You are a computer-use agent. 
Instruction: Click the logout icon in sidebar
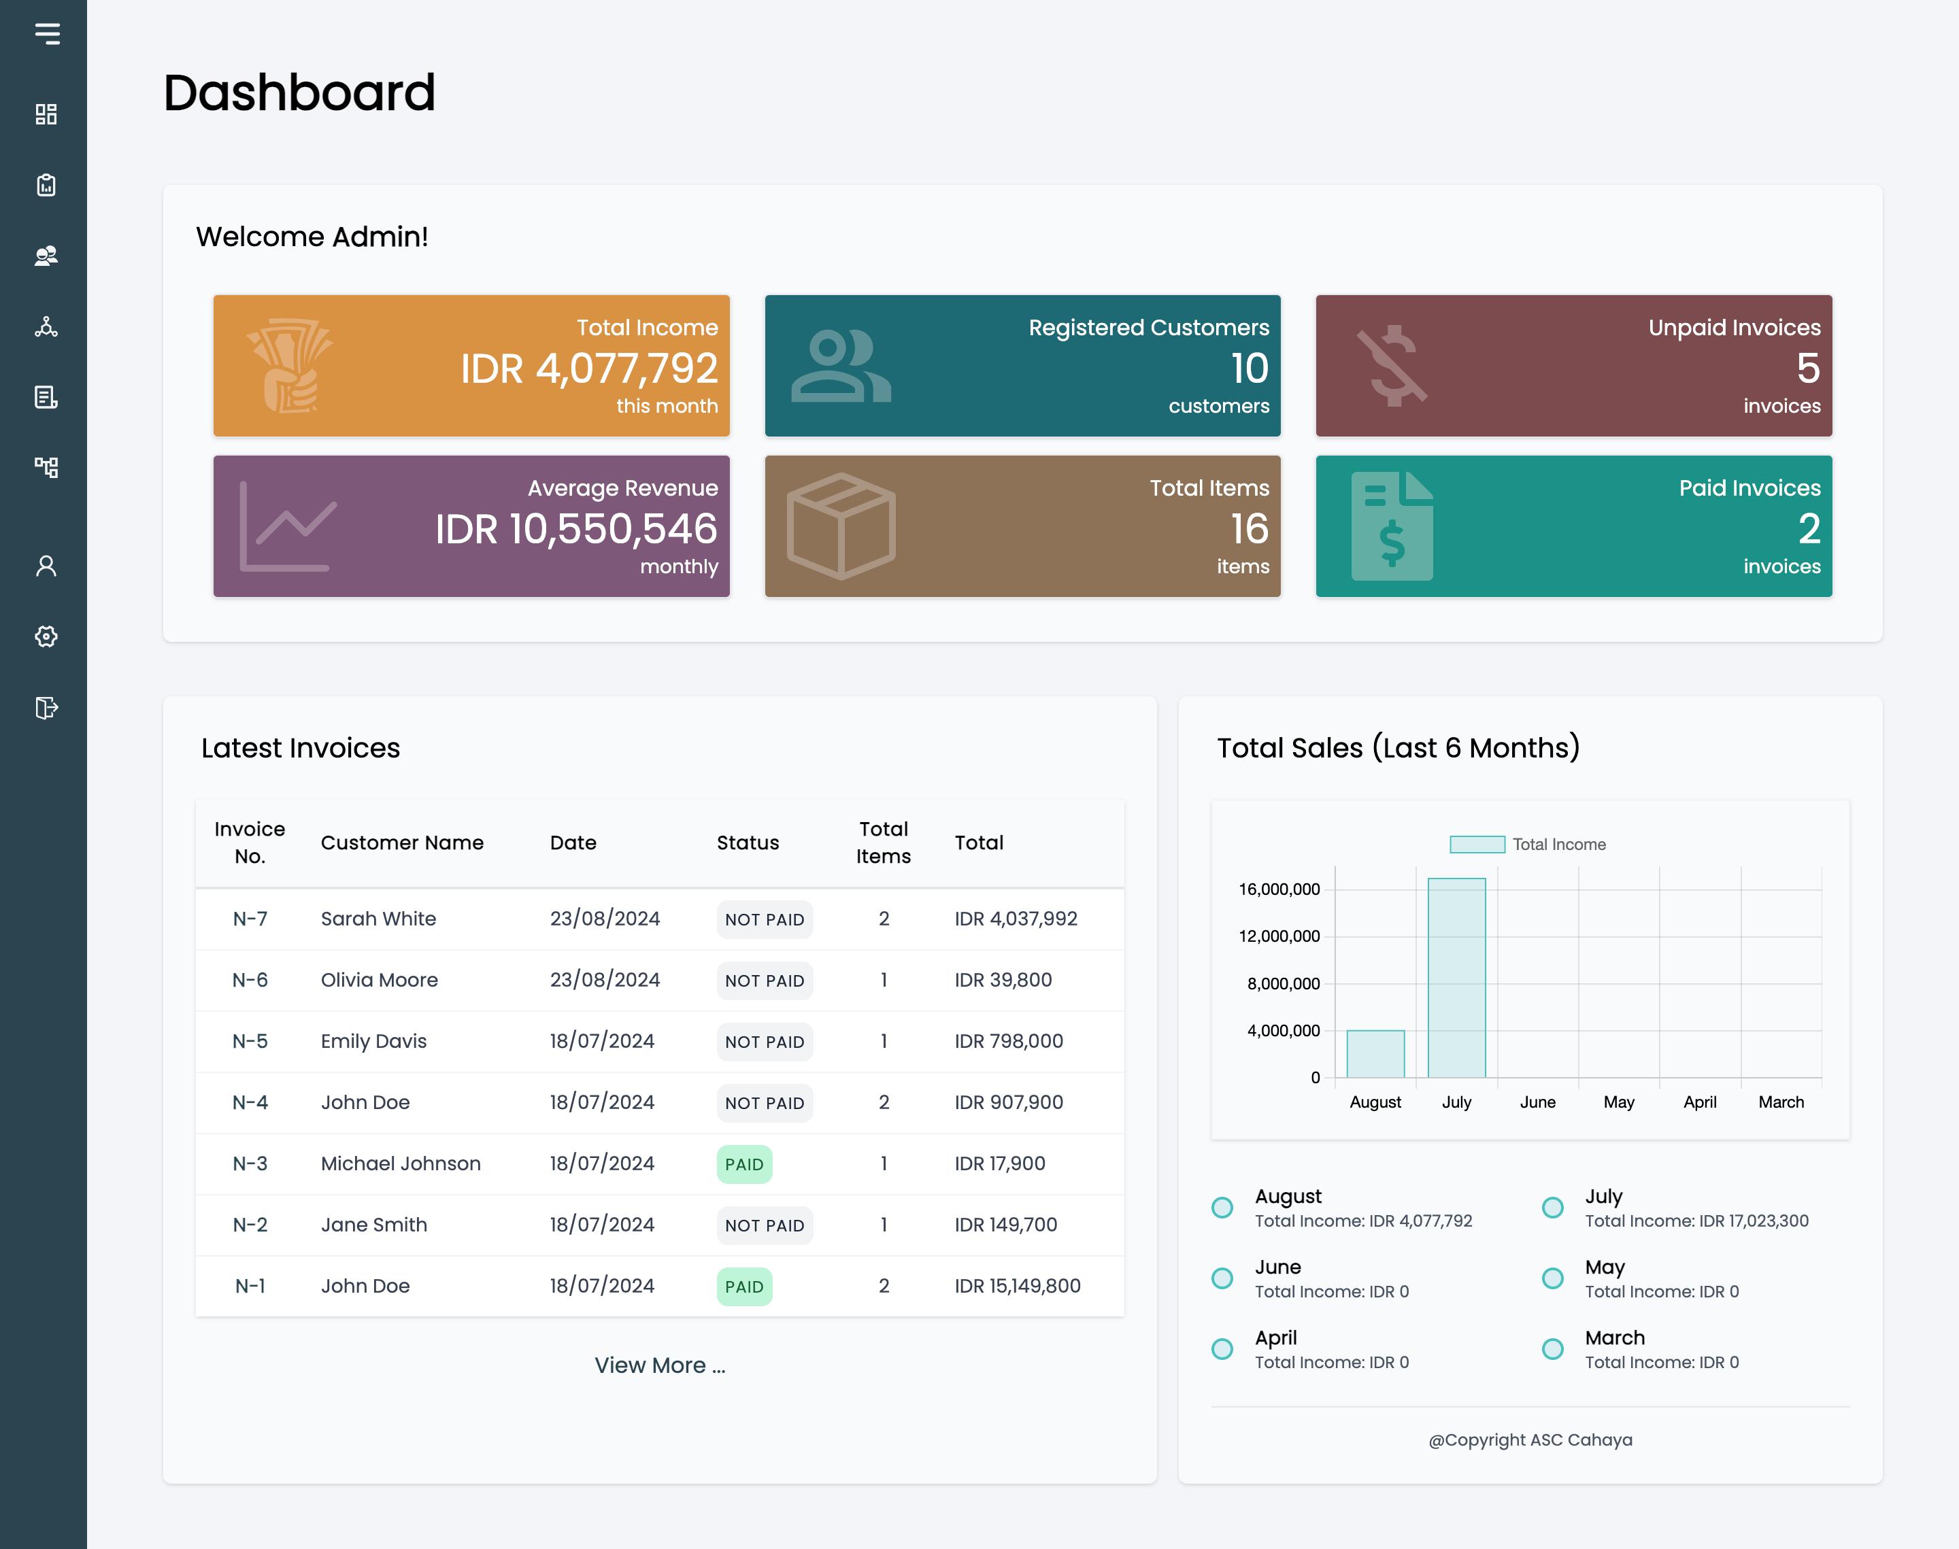(46, 707)
